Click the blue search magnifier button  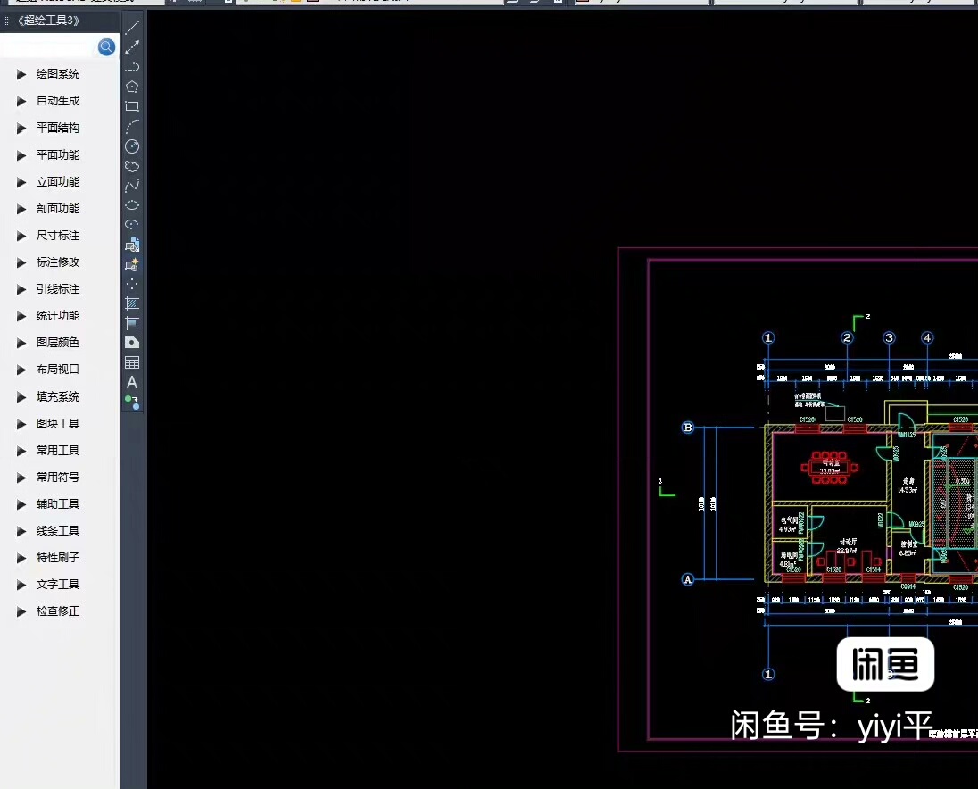107,46
